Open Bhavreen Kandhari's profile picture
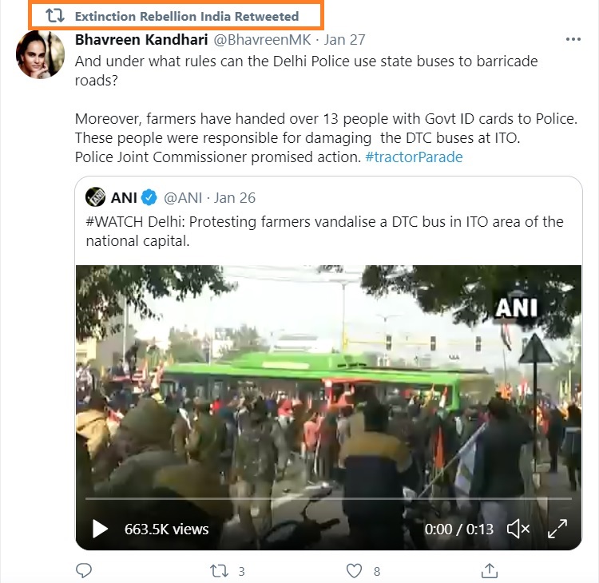This screenshot has height=583, width=599. click(40, 54)
